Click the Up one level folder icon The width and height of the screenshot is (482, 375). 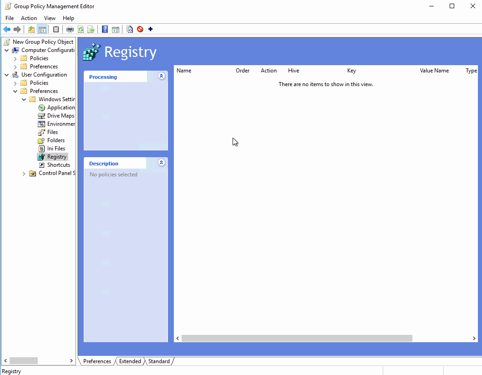(31, 30)
